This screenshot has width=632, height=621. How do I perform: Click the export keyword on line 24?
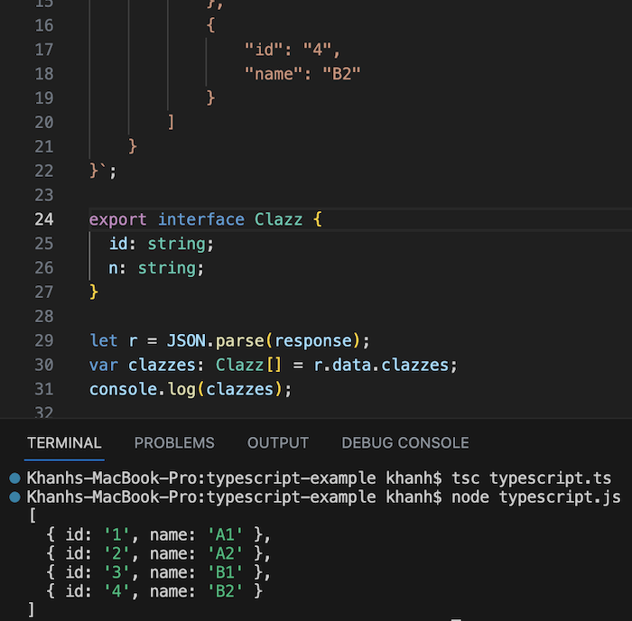117,220
